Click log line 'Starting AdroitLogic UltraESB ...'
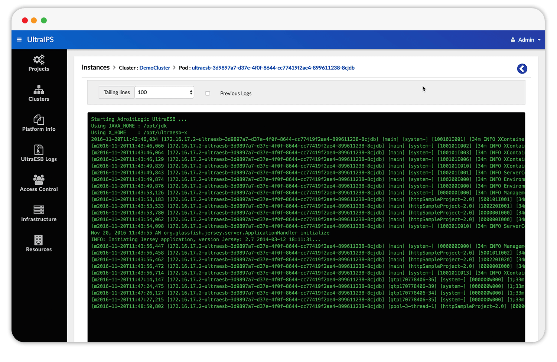Image resolution: width=557 pixels, height=362 pixels. [x=139, y=119]
